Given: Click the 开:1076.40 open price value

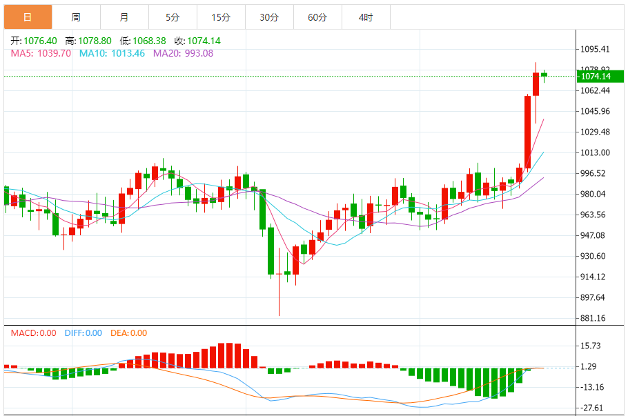Looking at the screenshot, I should click(34, 41).
